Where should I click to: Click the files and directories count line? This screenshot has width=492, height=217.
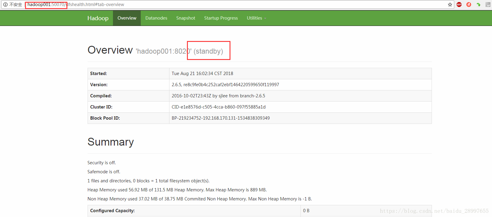pyautogui.click(x=148, y=181)
